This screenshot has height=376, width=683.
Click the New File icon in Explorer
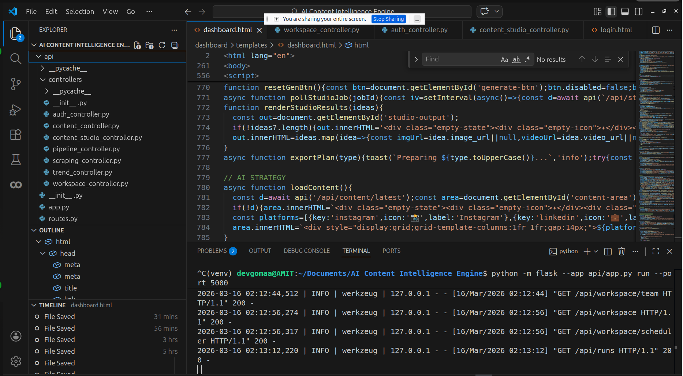pyautogui.click(x=137, y=45)
